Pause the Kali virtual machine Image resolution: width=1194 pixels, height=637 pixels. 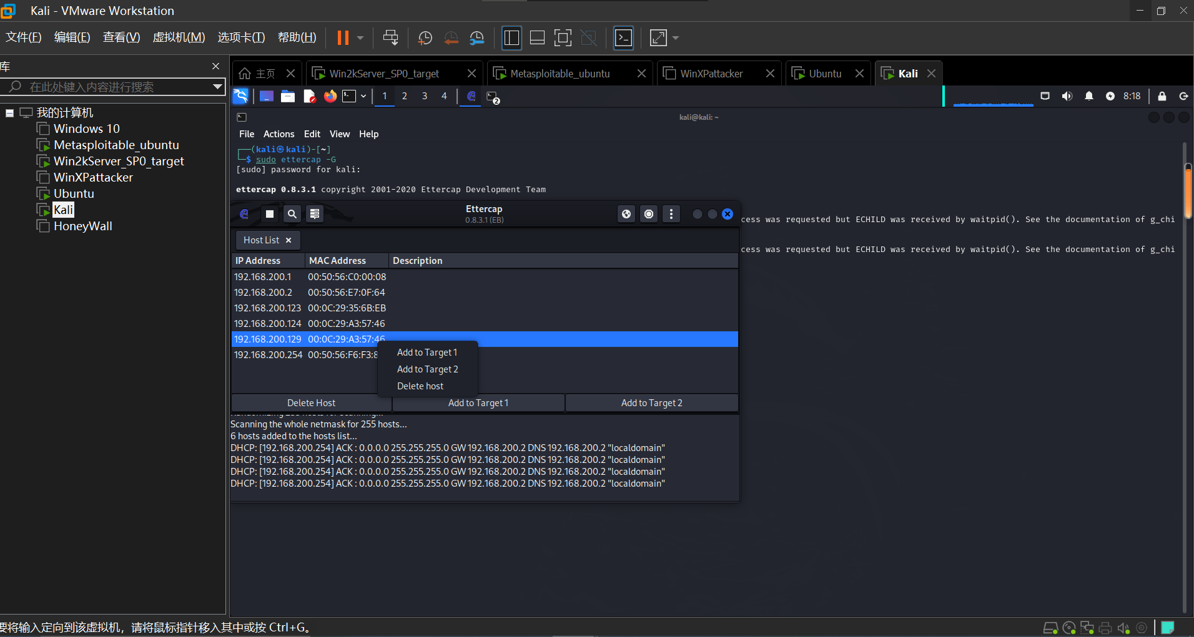pyautogui.click(x=343, y=38)
